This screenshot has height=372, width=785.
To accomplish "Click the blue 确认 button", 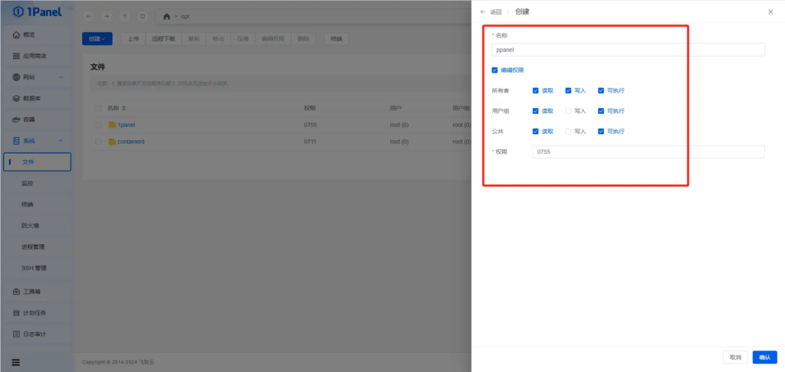I will click(764, 357).
